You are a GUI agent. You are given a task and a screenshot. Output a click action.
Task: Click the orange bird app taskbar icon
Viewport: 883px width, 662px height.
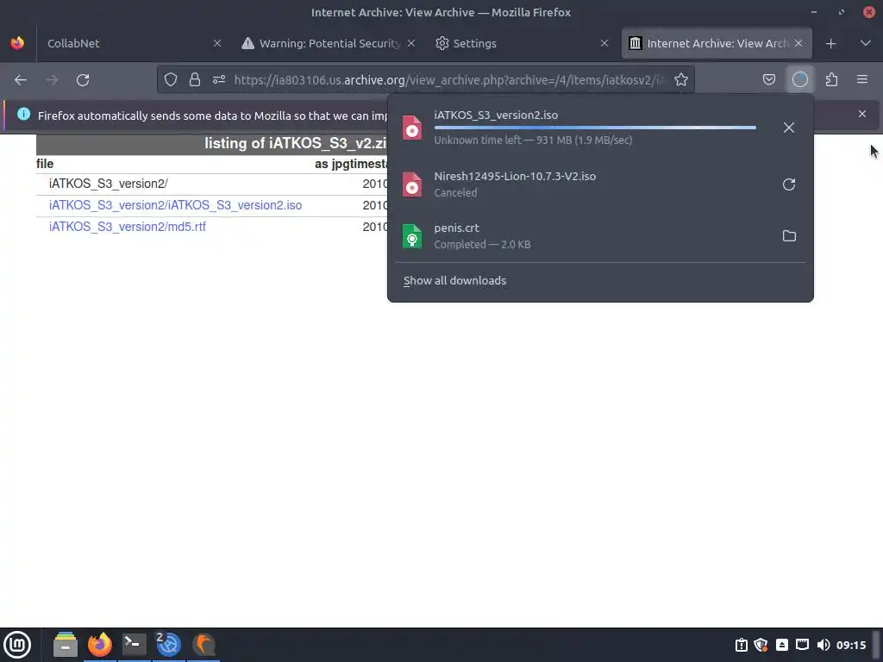tap(204, 645)
